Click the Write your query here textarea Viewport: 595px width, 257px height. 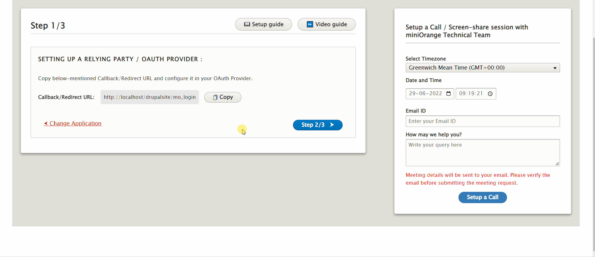pos(482,153)
